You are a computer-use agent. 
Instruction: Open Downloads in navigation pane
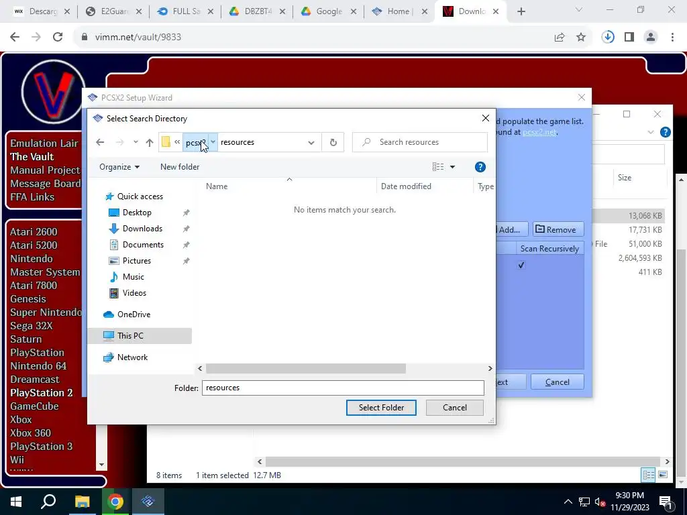pyautogui.click(x=142, y=229)
